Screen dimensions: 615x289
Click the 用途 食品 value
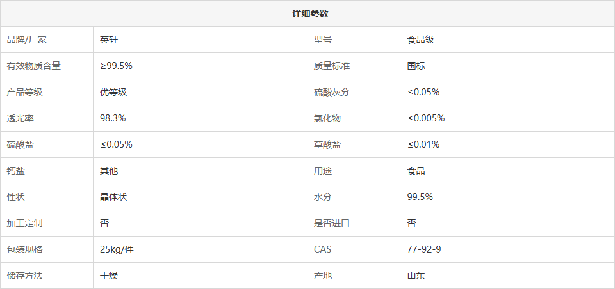(x=416, y=171)
